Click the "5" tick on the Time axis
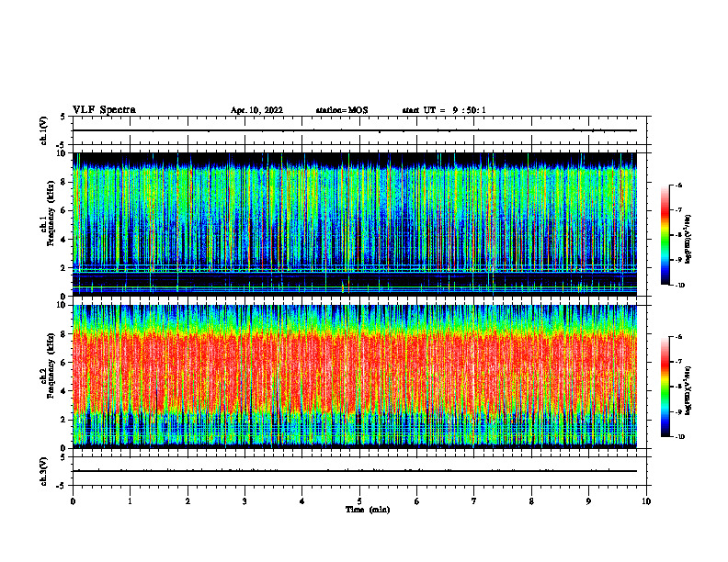The image size is (728, 562). click(359, 501)
